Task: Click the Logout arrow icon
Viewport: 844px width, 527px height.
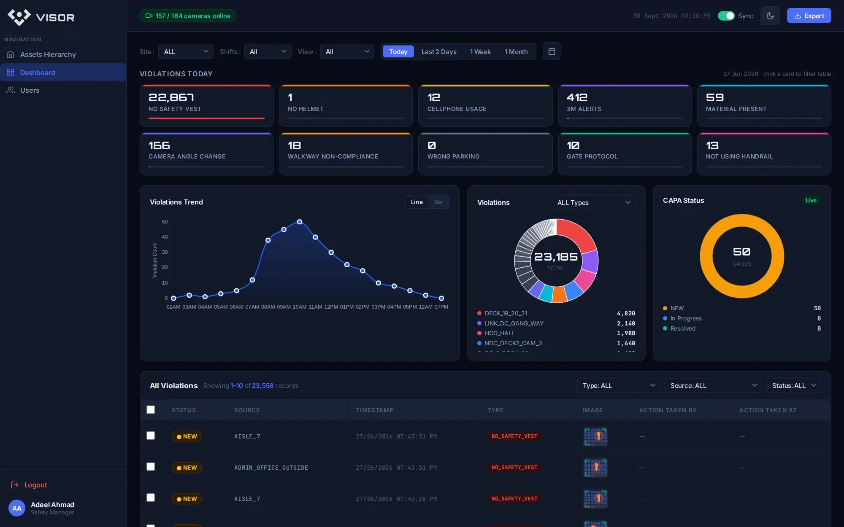Action: [x=15, y=485]
